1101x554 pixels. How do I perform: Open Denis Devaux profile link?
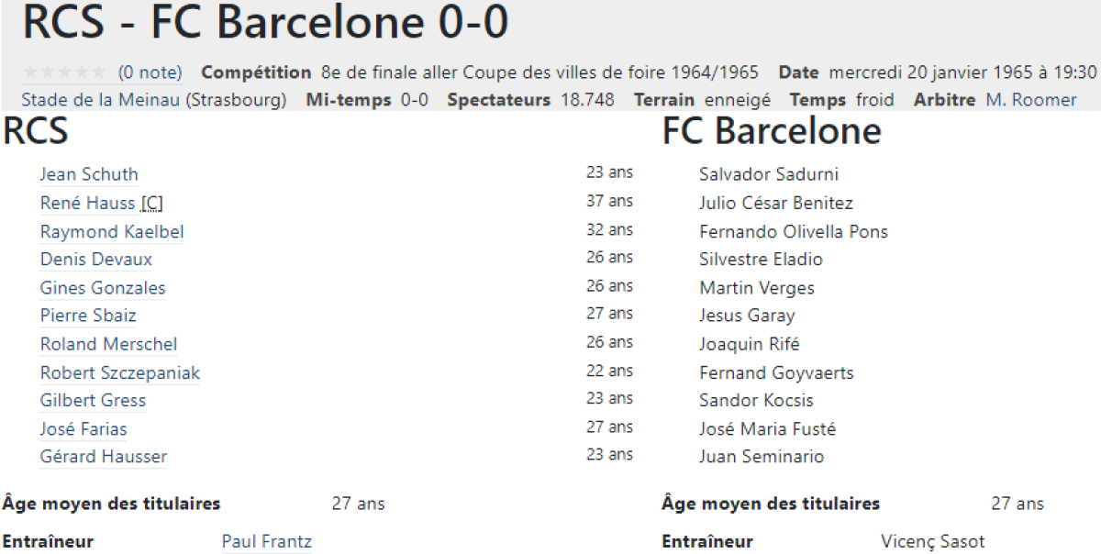click(96, 260)
